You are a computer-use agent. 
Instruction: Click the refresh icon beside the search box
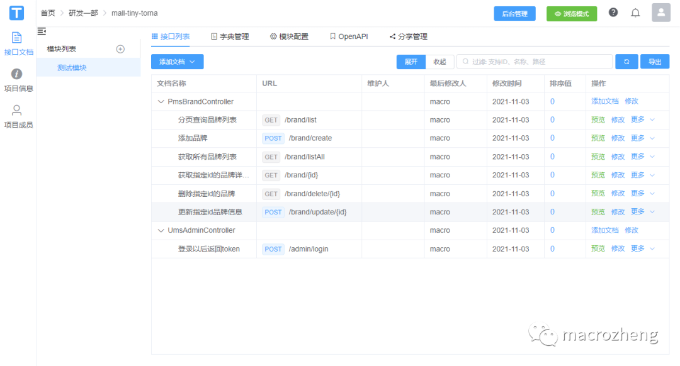pos(626,61)
